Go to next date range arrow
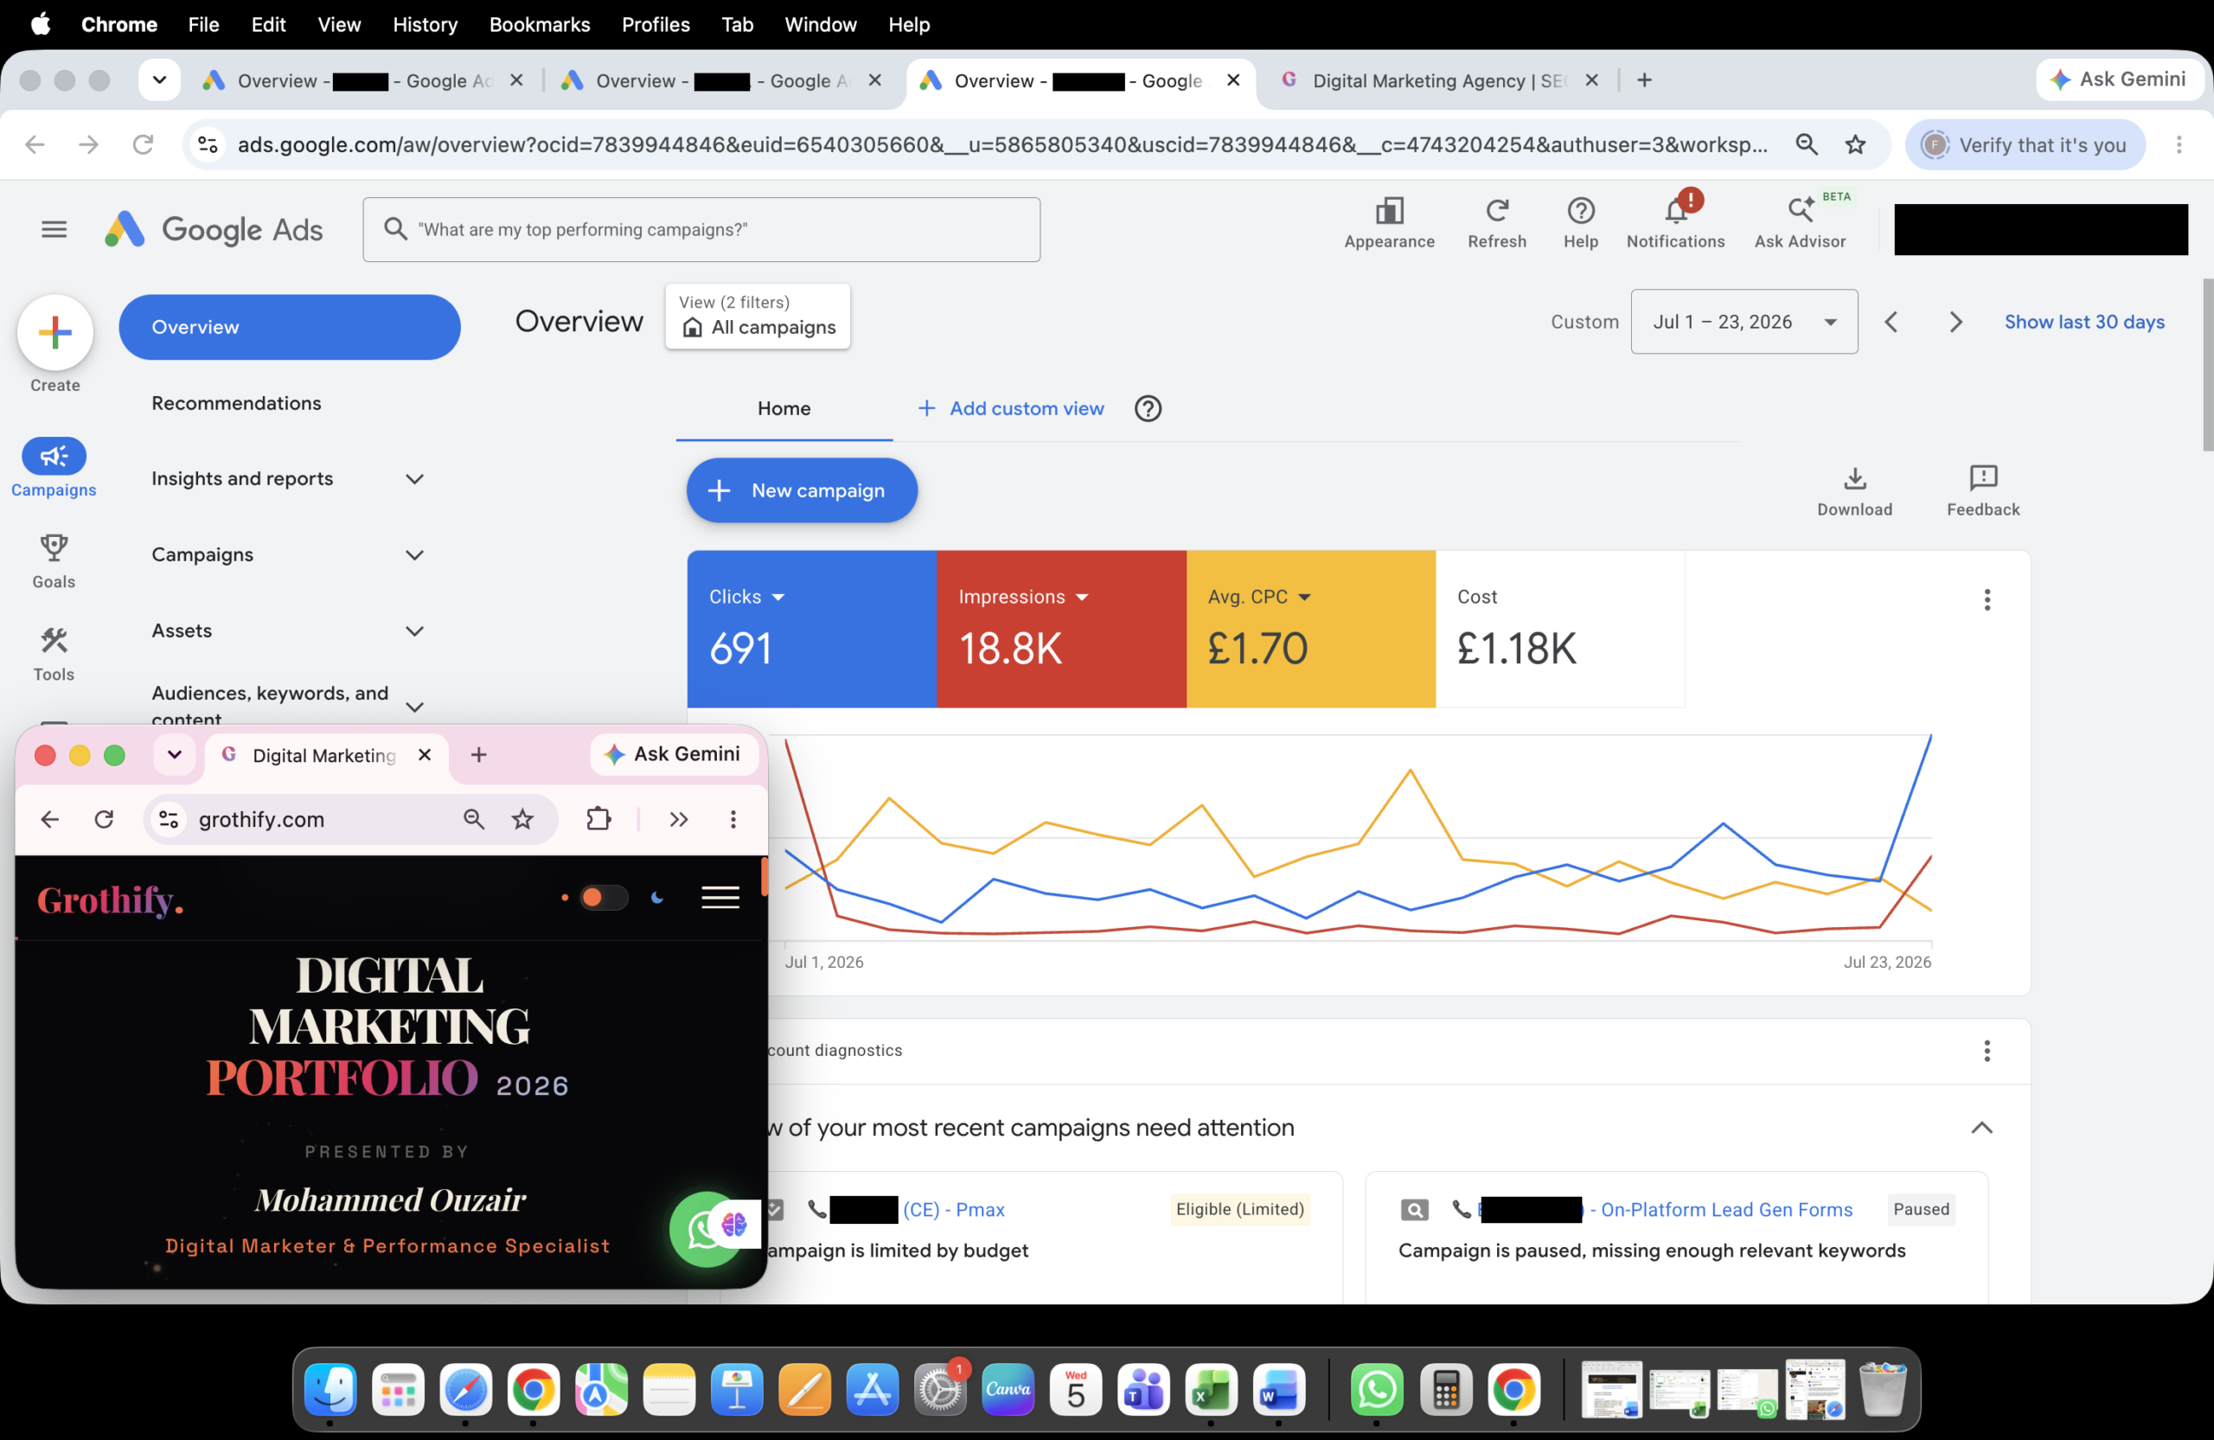 click(x=1955, y=322)
